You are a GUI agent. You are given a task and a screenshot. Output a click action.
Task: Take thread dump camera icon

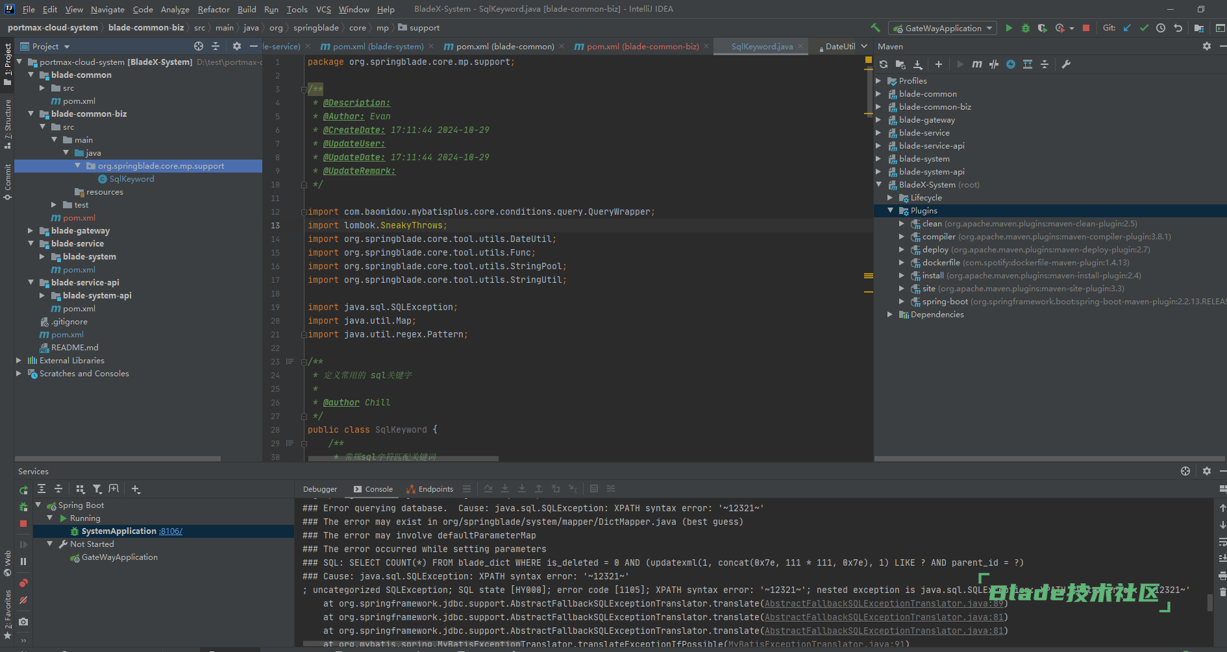pyautogui.click(x=23, y=622)
